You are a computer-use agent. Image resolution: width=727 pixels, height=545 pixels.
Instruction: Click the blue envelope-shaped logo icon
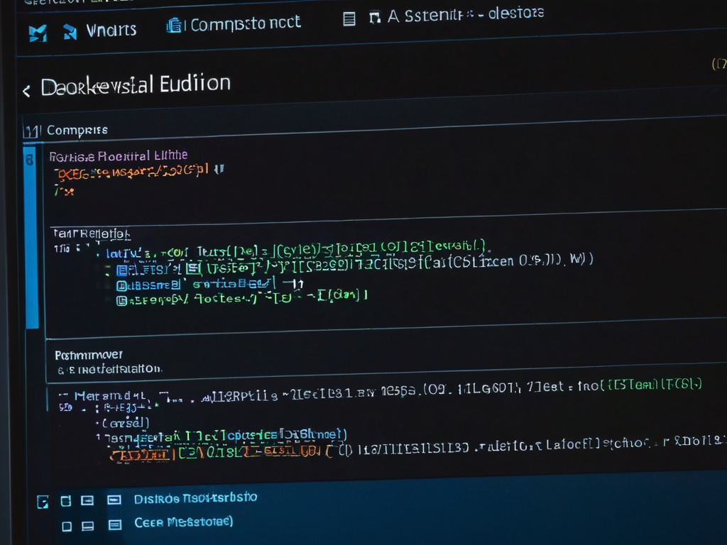point(38,33)
